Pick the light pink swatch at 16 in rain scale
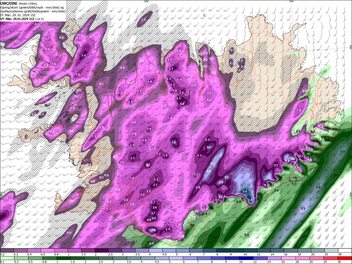The width and height of the screenshot is (352, 264). 288,258
